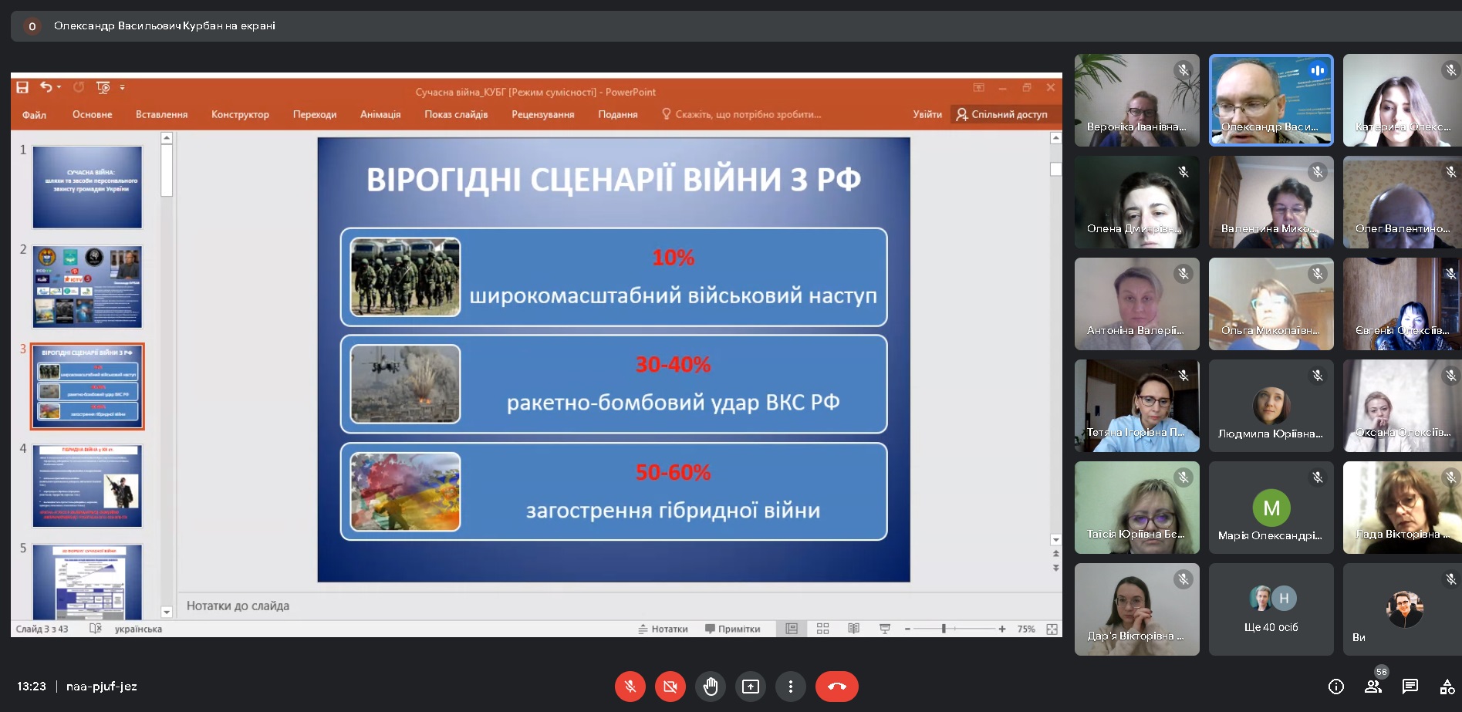Open the activities icon
1462x712 pixels.
coord(1447,687)
